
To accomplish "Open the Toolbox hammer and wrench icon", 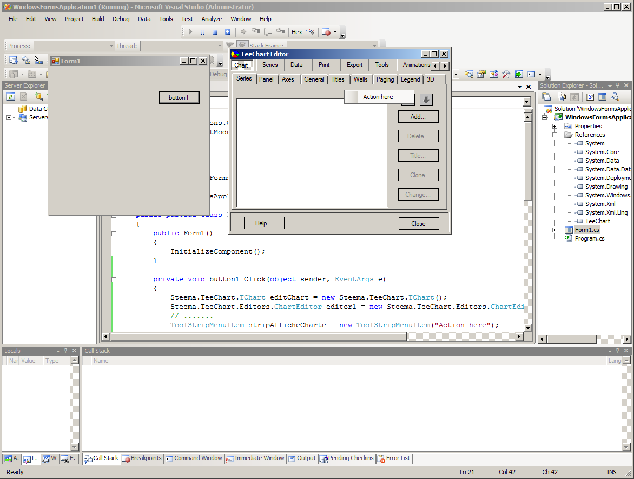I will (506, 74).
